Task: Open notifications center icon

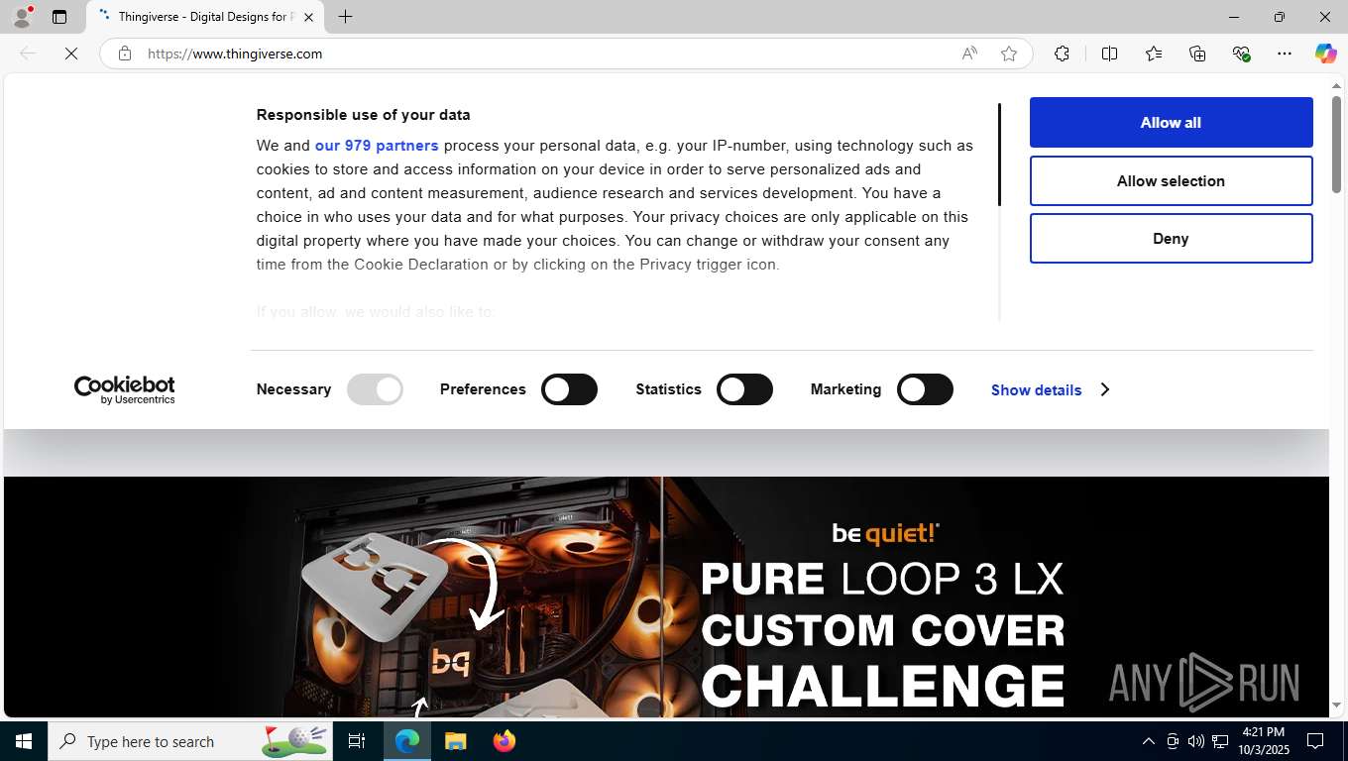Action: tap(1315, 741)
